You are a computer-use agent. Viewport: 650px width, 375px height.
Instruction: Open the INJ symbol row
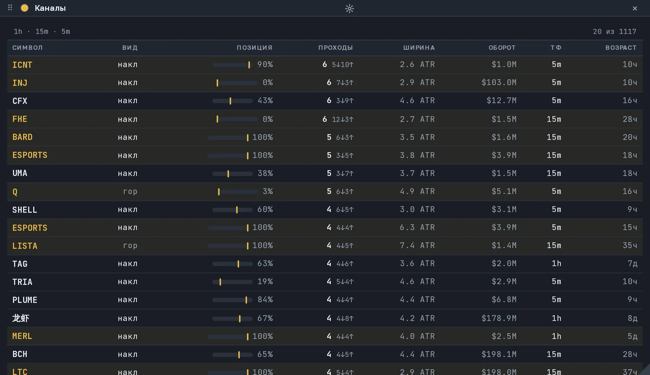tap(325, 83)
